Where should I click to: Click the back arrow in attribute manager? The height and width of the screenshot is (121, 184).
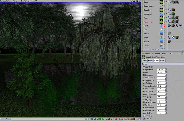point(171,53)
